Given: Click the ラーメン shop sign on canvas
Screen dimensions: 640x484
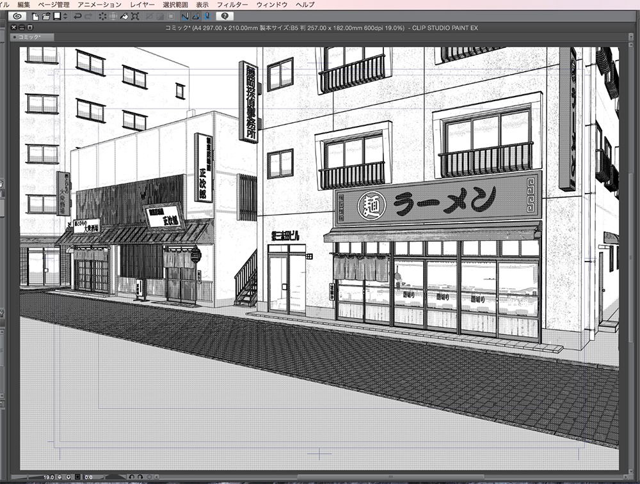Looking at the screenshot, I should (x=438, y=200).
